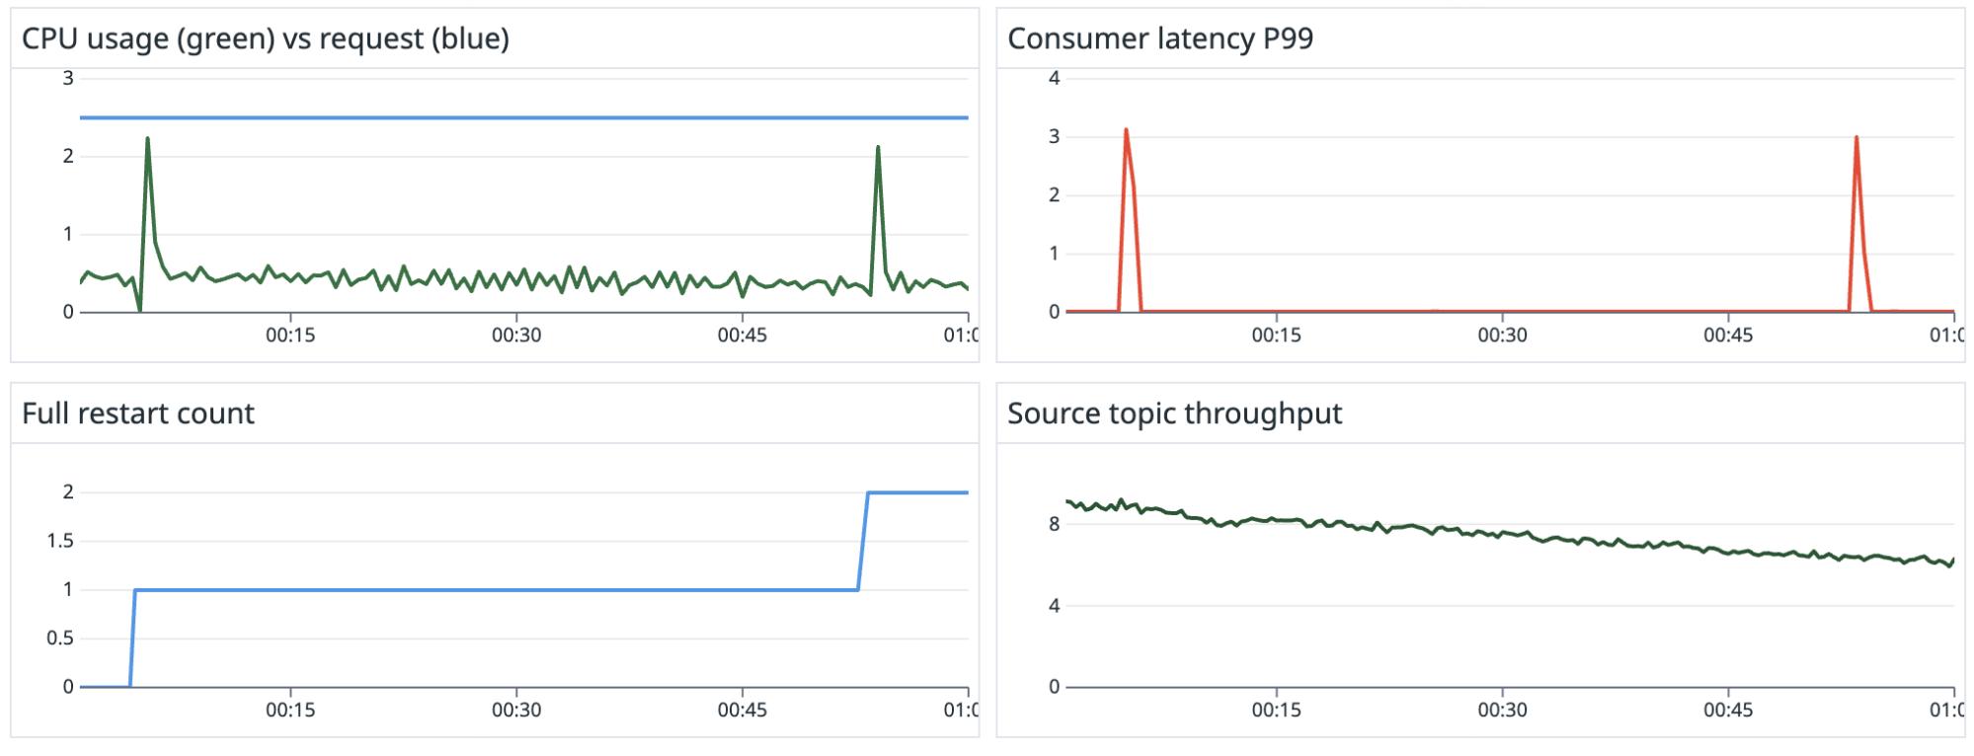The width and height of the screenshot is (1974, 756).
Task: Click 00:30 time label in Consumer latency chart
Action: click(1502, 336)
